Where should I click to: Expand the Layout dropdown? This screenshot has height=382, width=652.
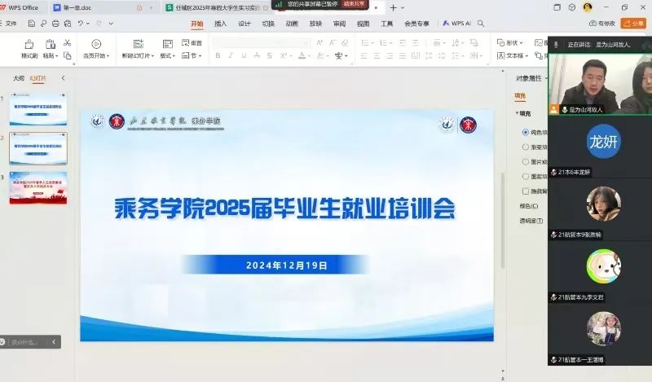tap(167, 56)
